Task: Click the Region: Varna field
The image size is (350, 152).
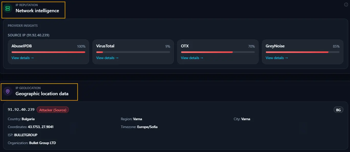Action: pos(131,119)
